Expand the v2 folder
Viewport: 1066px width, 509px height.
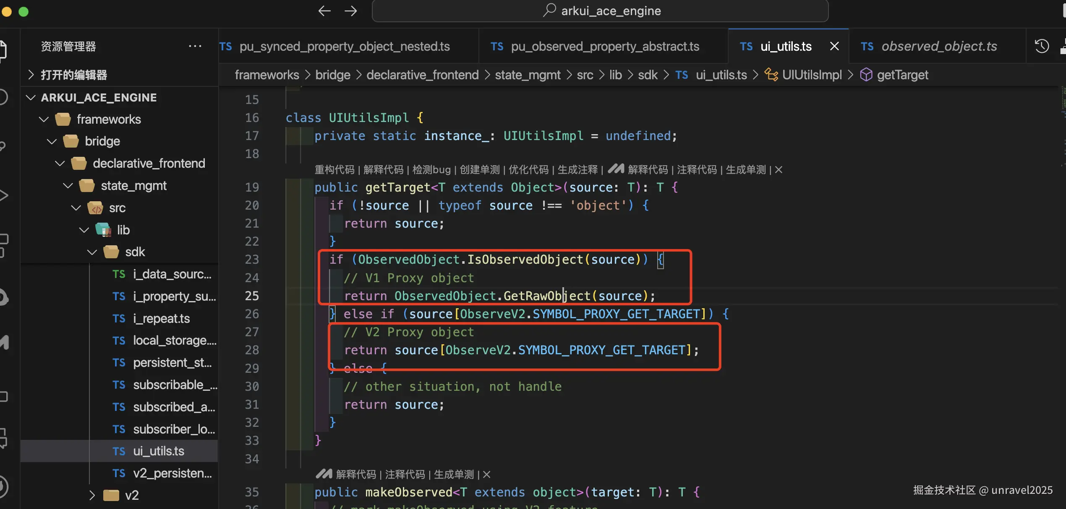point(92,496)
